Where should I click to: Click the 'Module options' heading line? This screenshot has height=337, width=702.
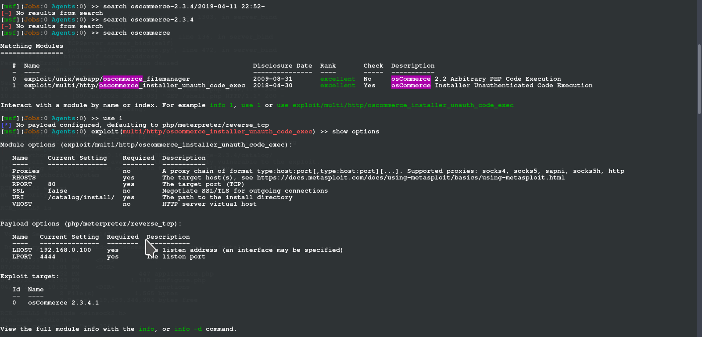click(147, 145)
